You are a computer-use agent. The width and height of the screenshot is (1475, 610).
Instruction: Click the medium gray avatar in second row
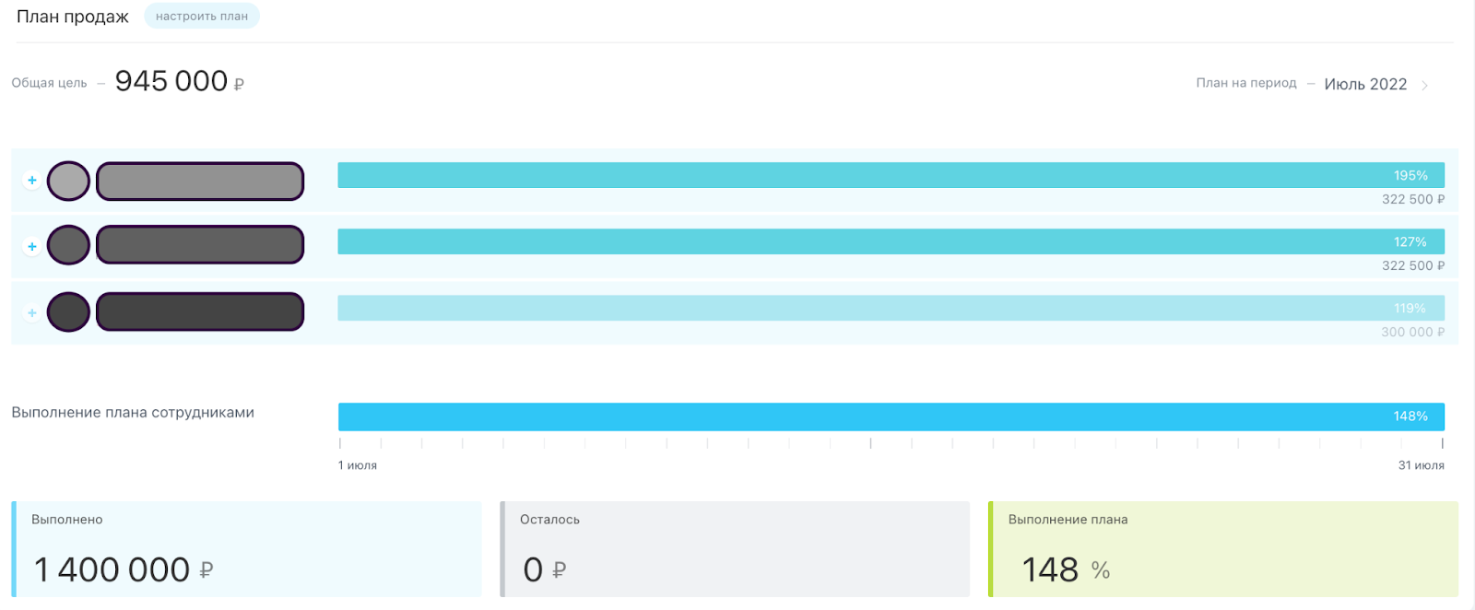click(x=68, y=245)
